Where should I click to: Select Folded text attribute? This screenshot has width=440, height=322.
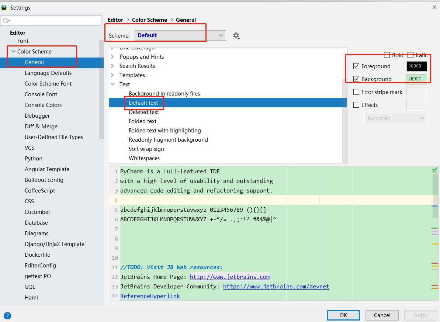[x=143, y=121]
